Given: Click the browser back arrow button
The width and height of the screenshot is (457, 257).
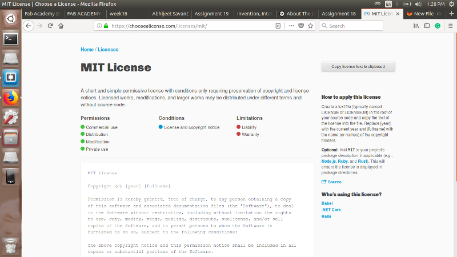Looking at the screenshot, I should coord(29,26).
